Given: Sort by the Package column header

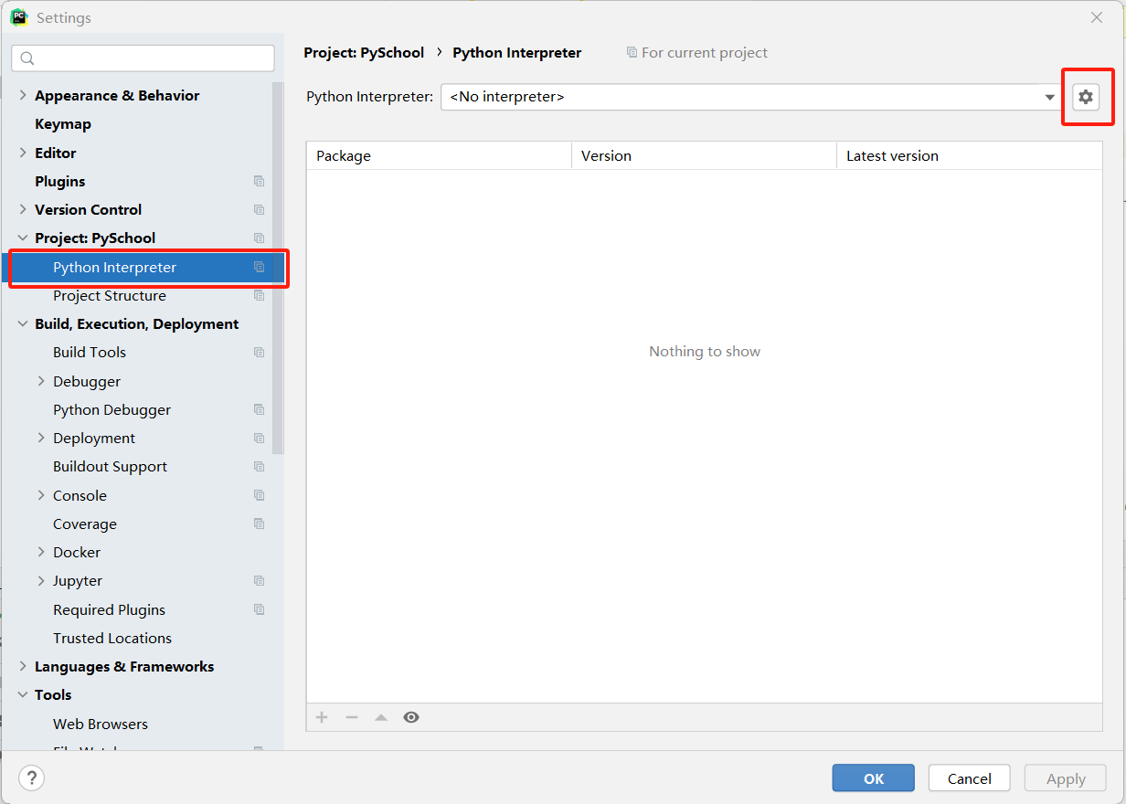Looking at the screenshot, I should [x=438, y=156].
